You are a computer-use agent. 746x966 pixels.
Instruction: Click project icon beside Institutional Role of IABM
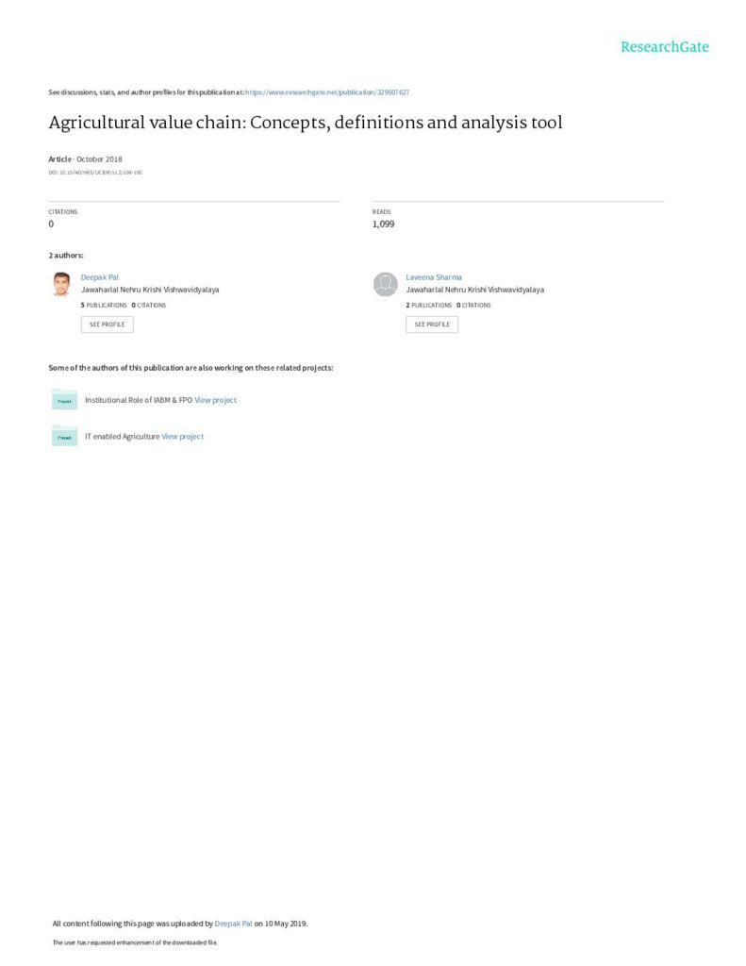tap(64, 400)
